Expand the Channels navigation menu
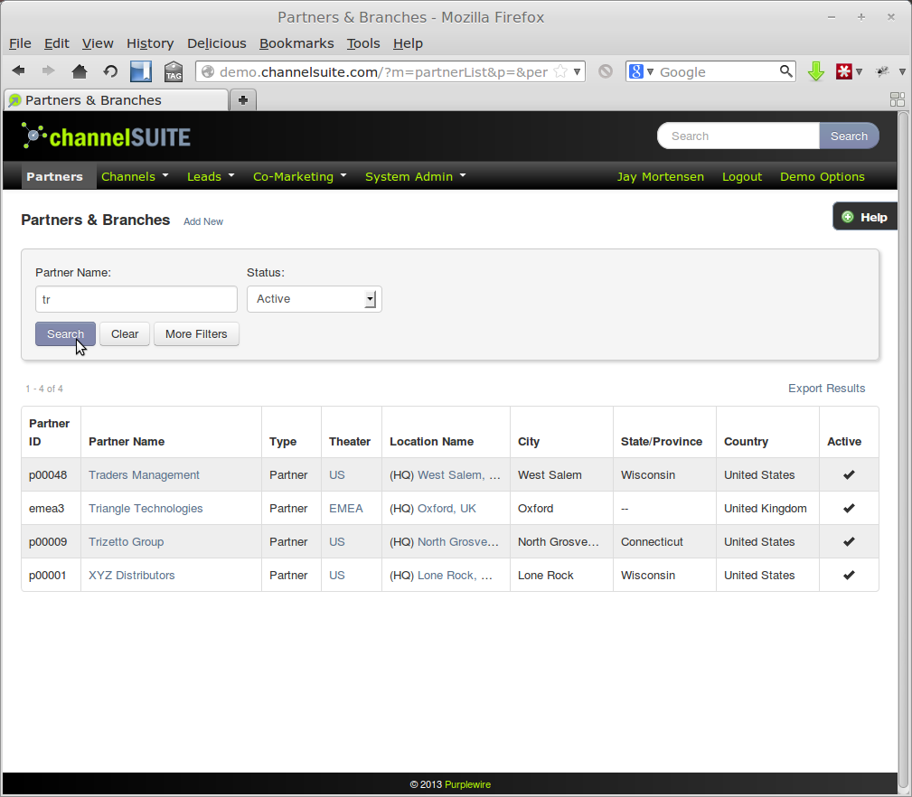Viewport: 912px width, 797px height. point(135,176)
